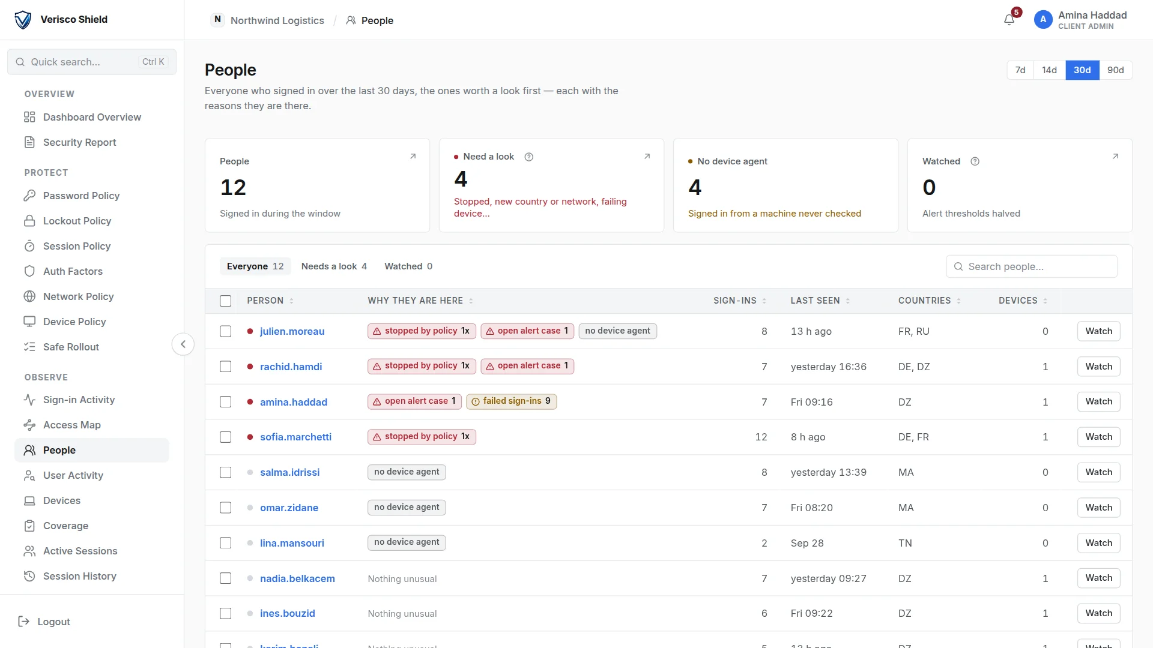Open the Northwind Logistics breadcrumb
1153x648 pixels.
268,20
